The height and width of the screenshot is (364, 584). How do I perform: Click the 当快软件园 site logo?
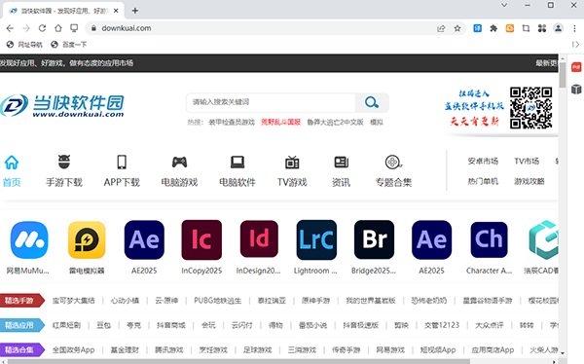point(62,106)
